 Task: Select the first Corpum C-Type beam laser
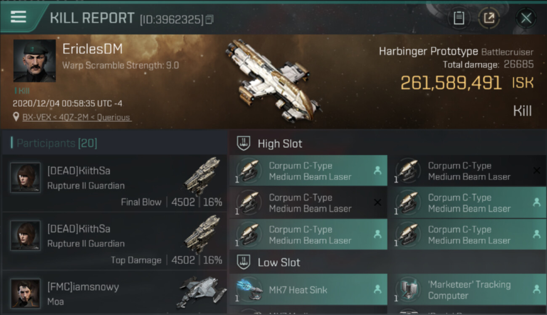tap(308, 171)
